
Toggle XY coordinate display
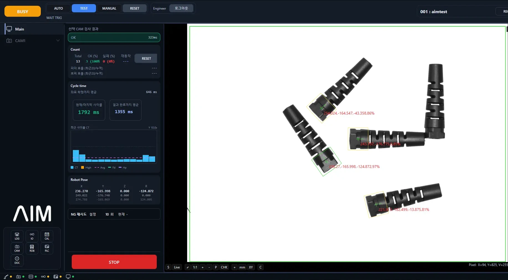tap(251, 267)
